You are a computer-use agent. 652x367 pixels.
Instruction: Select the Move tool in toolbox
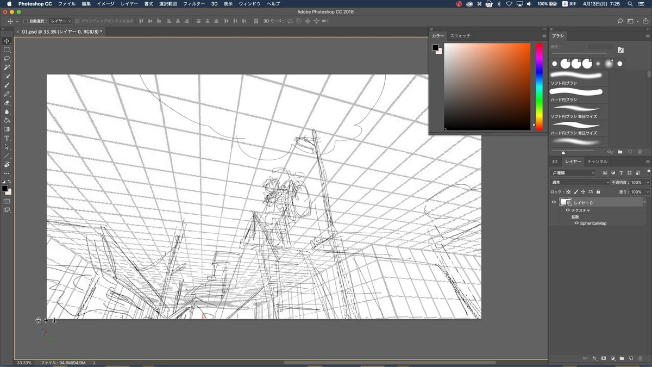pyautogui.click(x=7, y=41)
